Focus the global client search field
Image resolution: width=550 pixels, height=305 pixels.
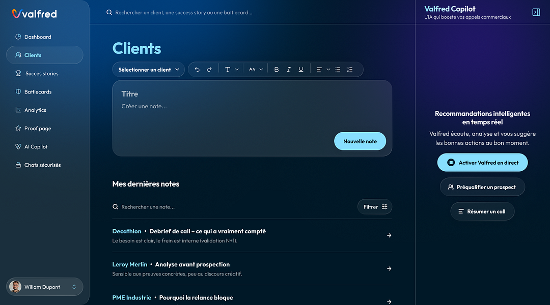pos(183,12)
